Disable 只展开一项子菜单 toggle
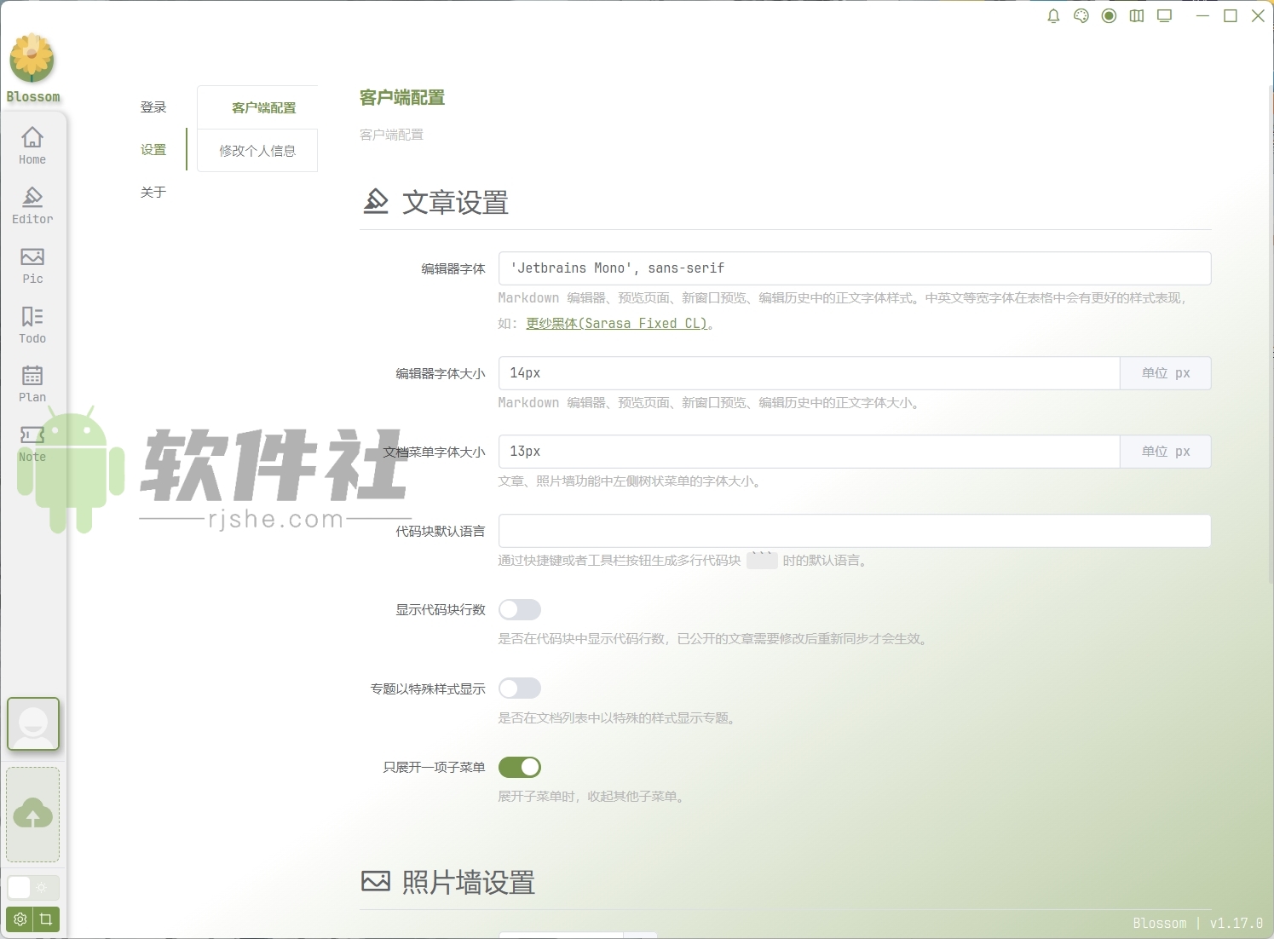 [519, 767]
